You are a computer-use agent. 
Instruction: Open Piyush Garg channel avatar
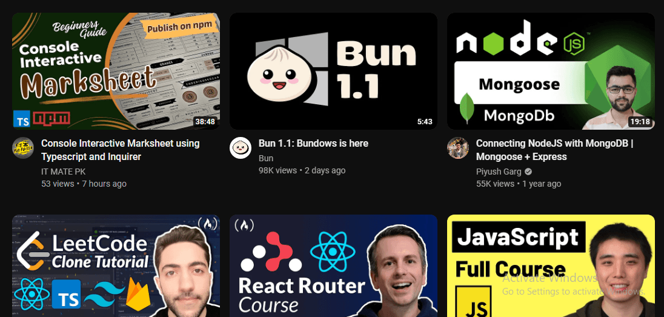[x=458, y=148]
